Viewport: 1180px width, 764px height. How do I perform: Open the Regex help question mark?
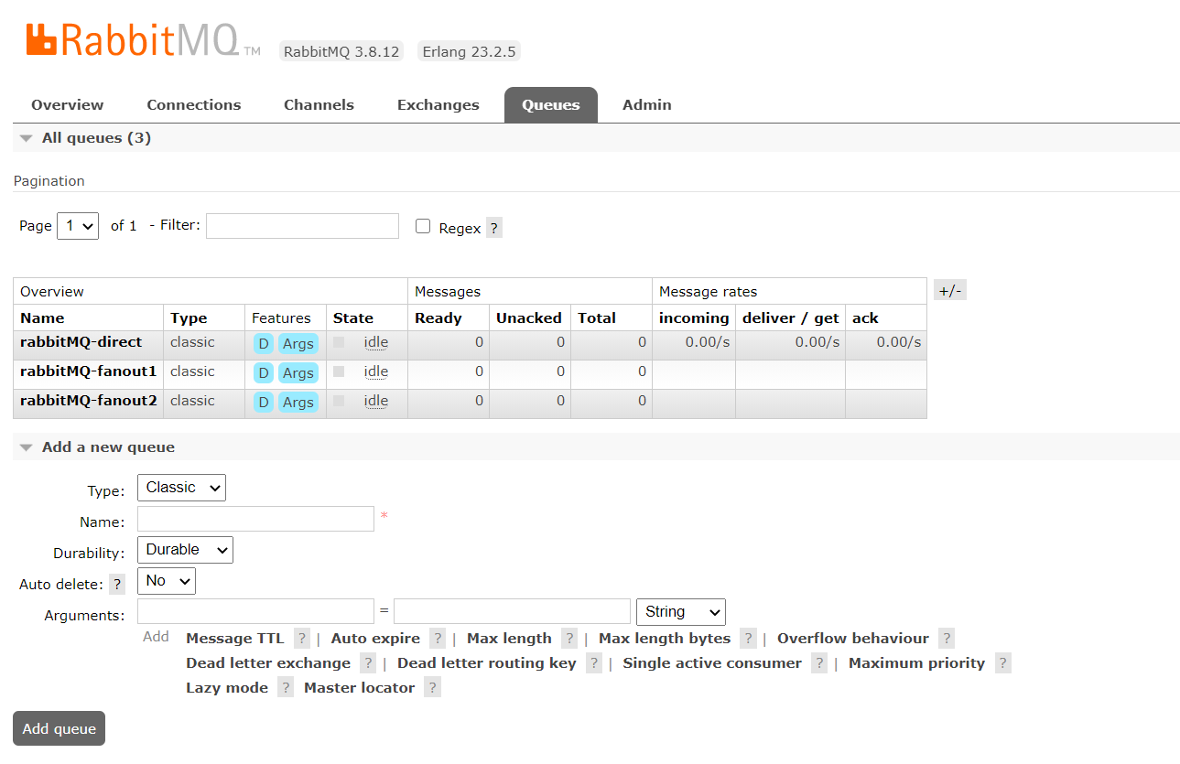pyautogui.click(x=494, y=228)
